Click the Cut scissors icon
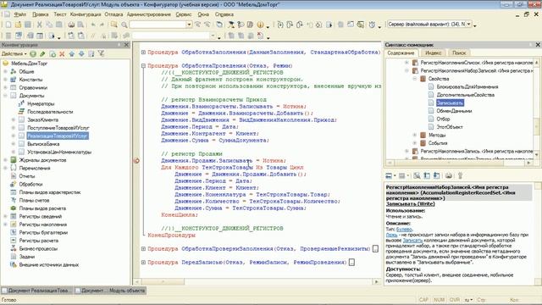The image size is (542, 305). point(39,25)
